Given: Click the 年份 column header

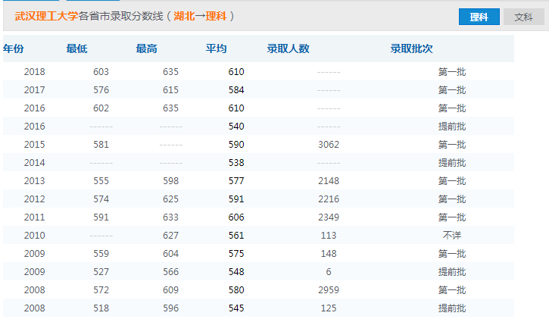Looking at the screenshot, I should point(14,49).
